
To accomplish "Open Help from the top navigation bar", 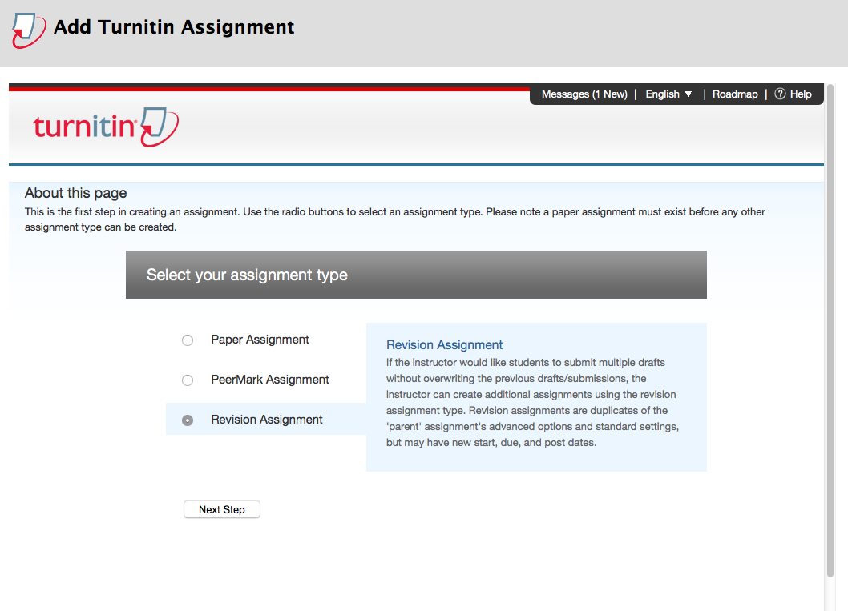I will pos(800,94).
